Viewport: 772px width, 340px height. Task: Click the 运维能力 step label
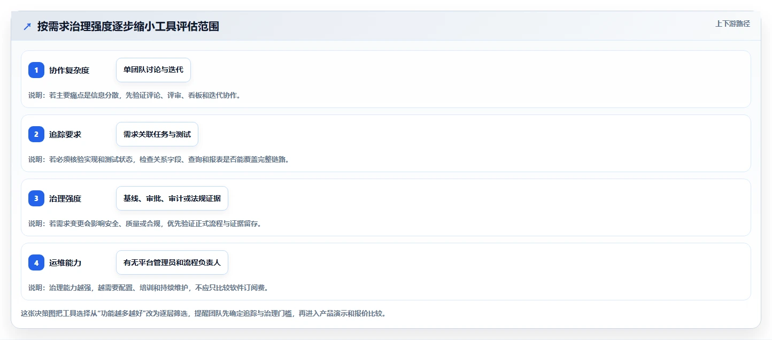coord(65,262)
